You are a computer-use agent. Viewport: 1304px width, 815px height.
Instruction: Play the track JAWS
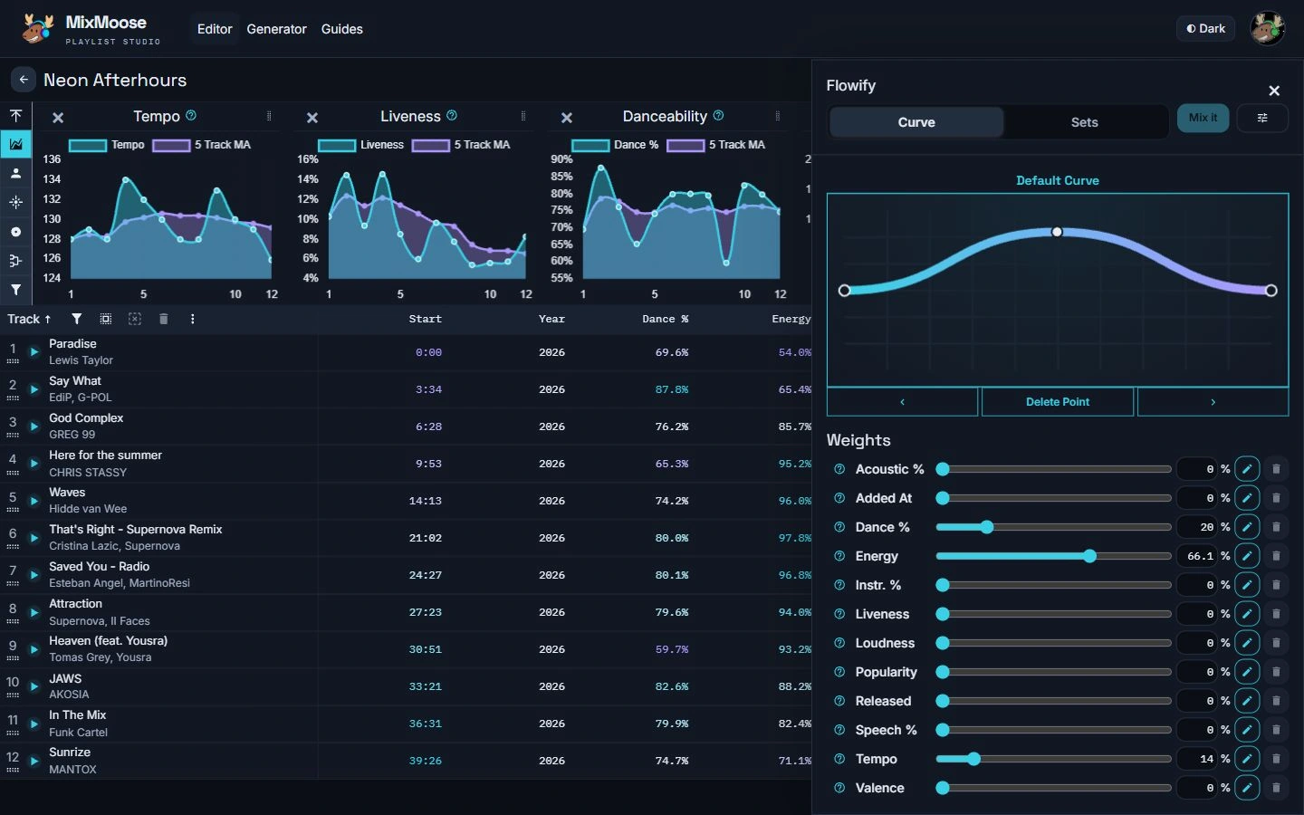pos(34,686)
